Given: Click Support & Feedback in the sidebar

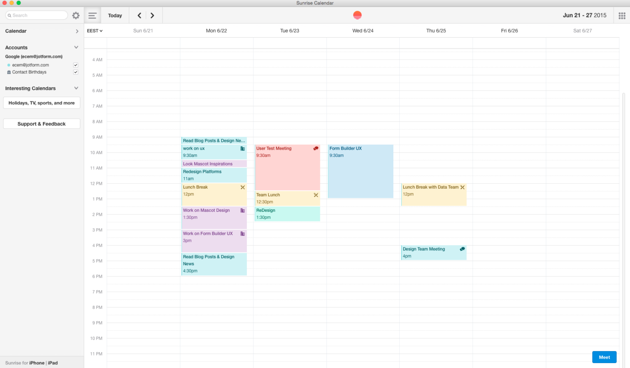Looking at the screenshot, I should click(x=41, y=123).
